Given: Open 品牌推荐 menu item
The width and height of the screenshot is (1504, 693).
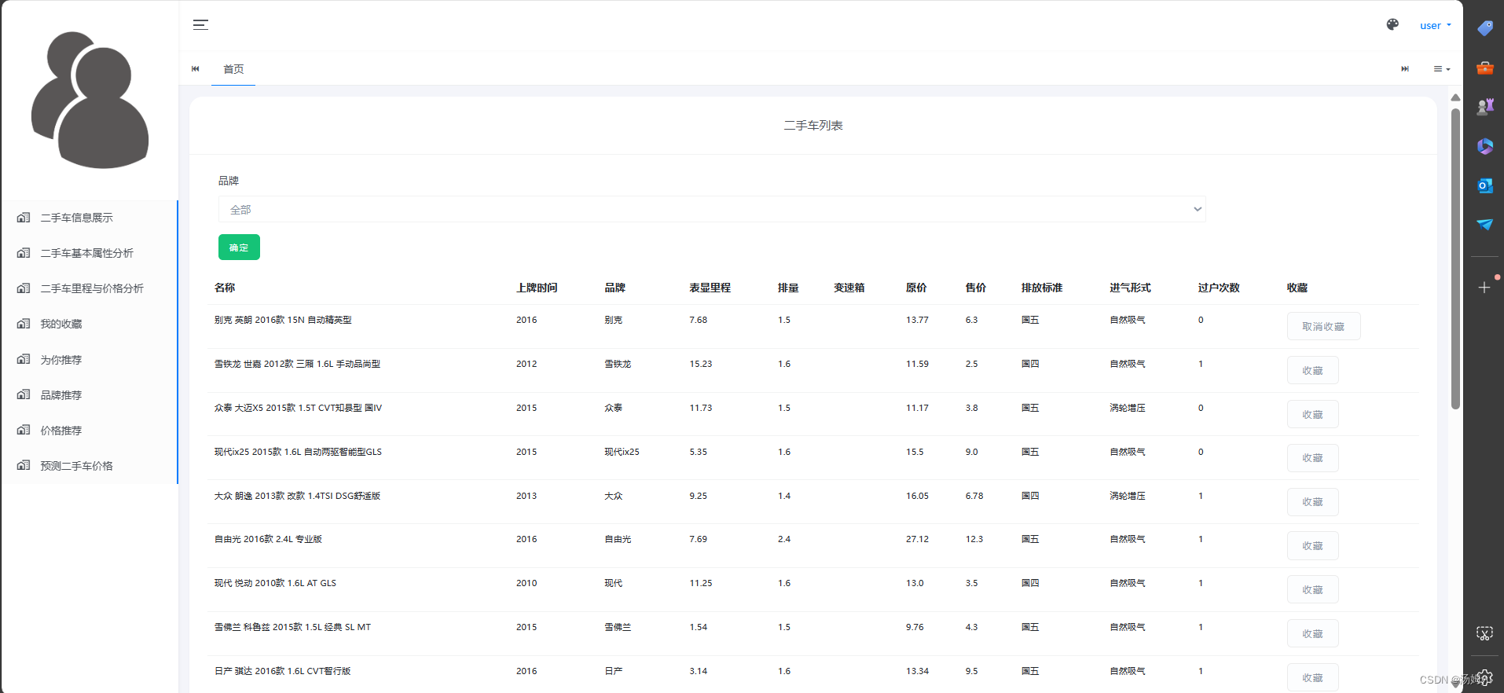Looking at the screenshot, I should tap(89, 395).
